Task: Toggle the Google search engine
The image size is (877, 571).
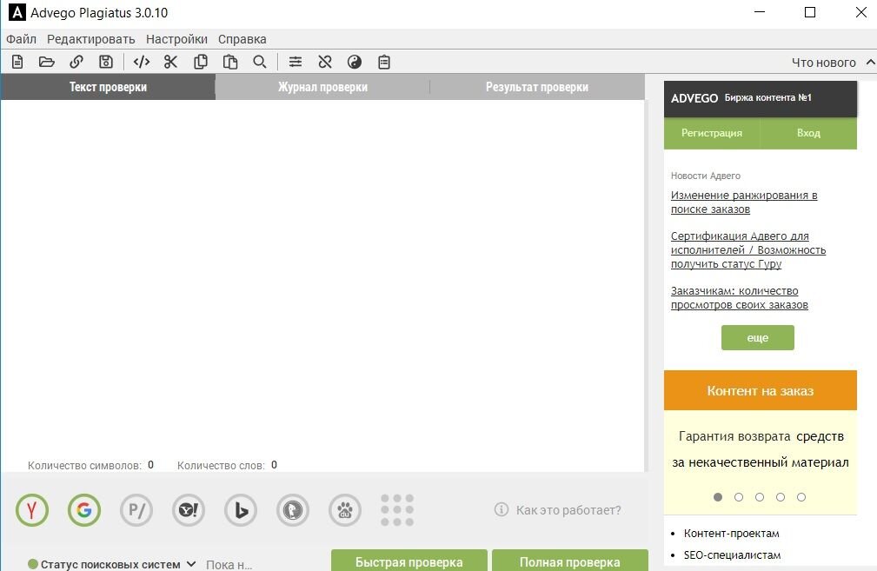Action: [x=84, y=510]
